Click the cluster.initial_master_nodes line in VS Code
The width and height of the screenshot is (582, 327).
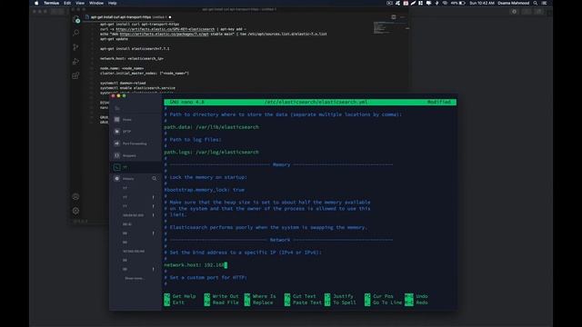[x=145, y=73]
